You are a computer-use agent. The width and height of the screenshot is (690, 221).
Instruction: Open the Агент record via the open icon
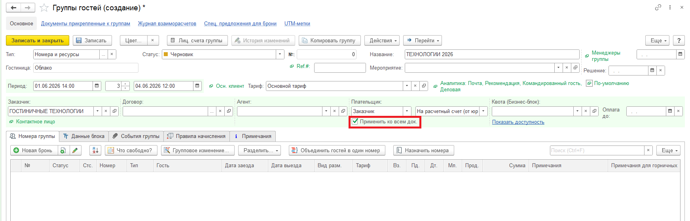point(343,111)
